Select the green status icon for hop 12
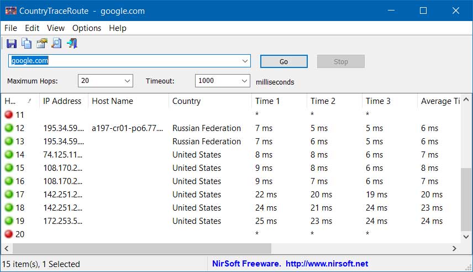The image size is (473, 272). (x=9, y=128)
